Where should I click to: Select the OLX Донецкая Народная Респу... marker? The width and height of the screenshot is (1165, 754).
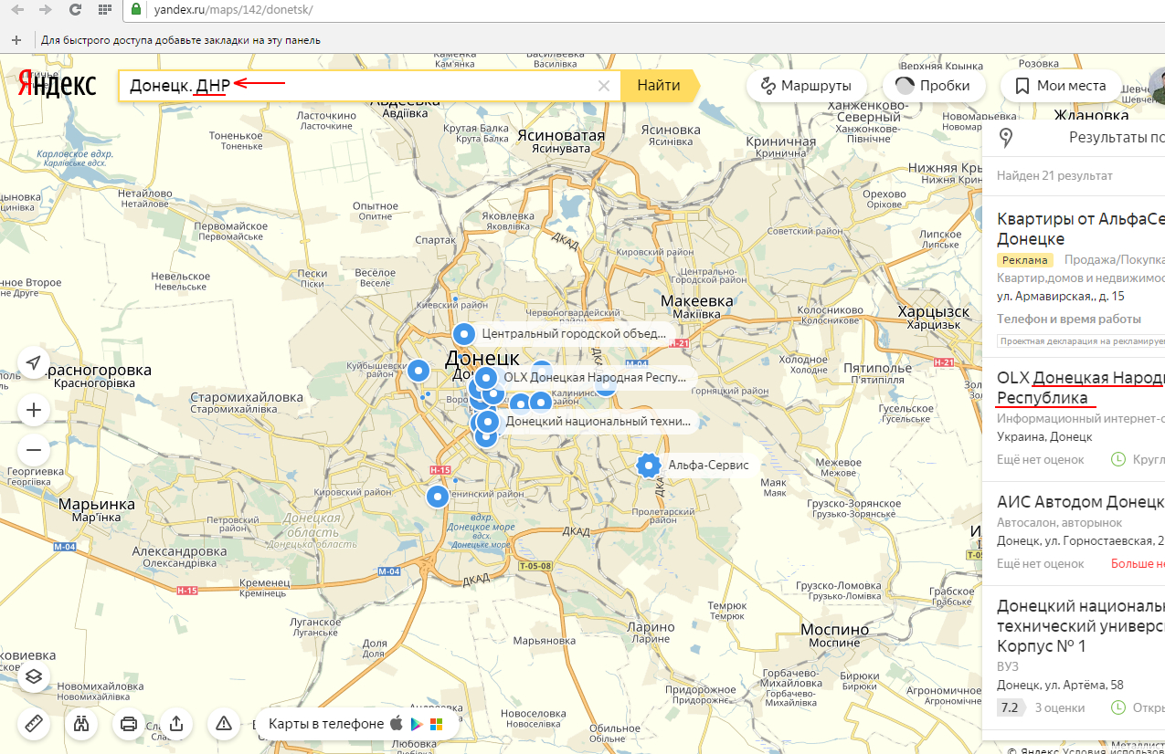click(486, 377)
